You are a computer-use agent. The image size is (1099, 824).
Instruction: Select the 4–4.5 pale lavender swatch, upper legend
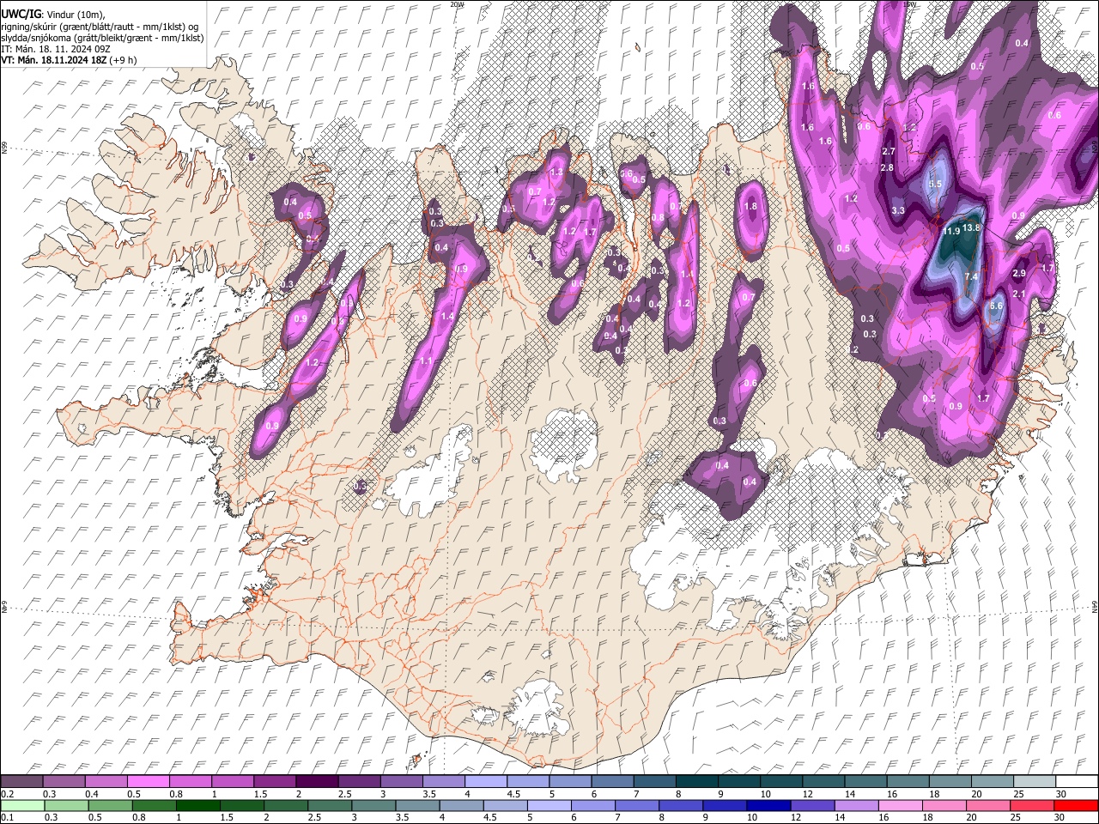pos(486,781)
